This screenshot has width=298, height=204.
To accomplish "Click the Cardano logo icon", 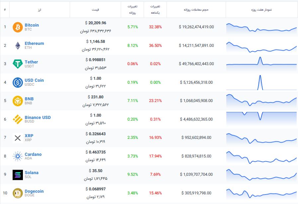I will pyautogui.click(x=18, y=156).
